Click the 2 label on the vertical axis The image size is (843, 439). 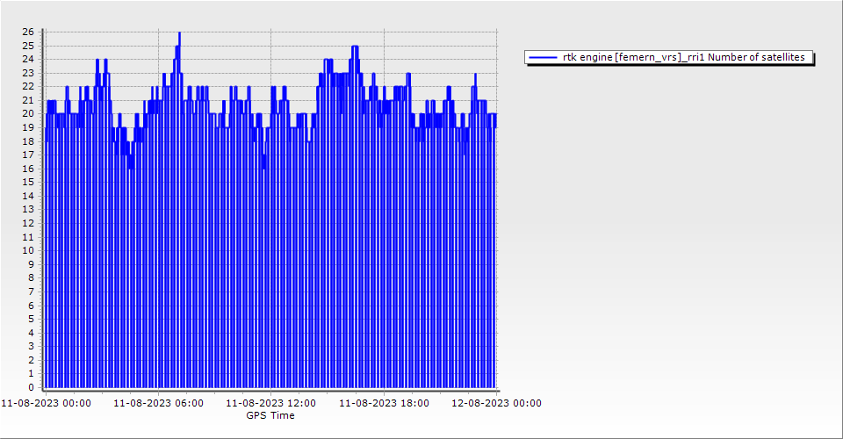click(31, 360)
